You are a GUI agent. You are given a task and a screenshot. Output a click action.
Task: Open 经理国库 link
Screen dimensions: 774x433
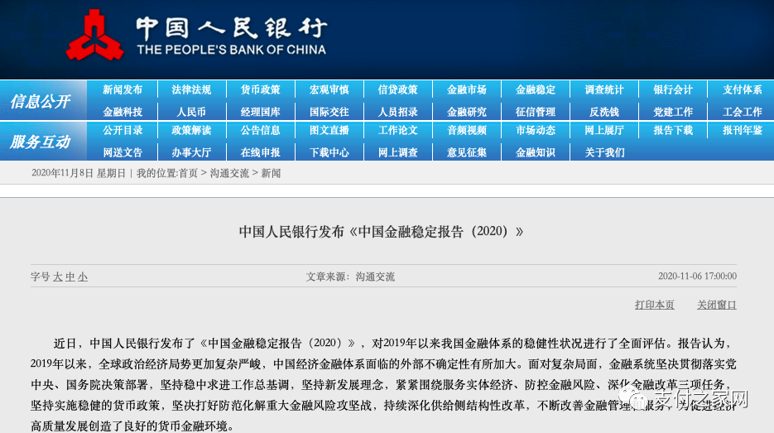click(260, 112)
